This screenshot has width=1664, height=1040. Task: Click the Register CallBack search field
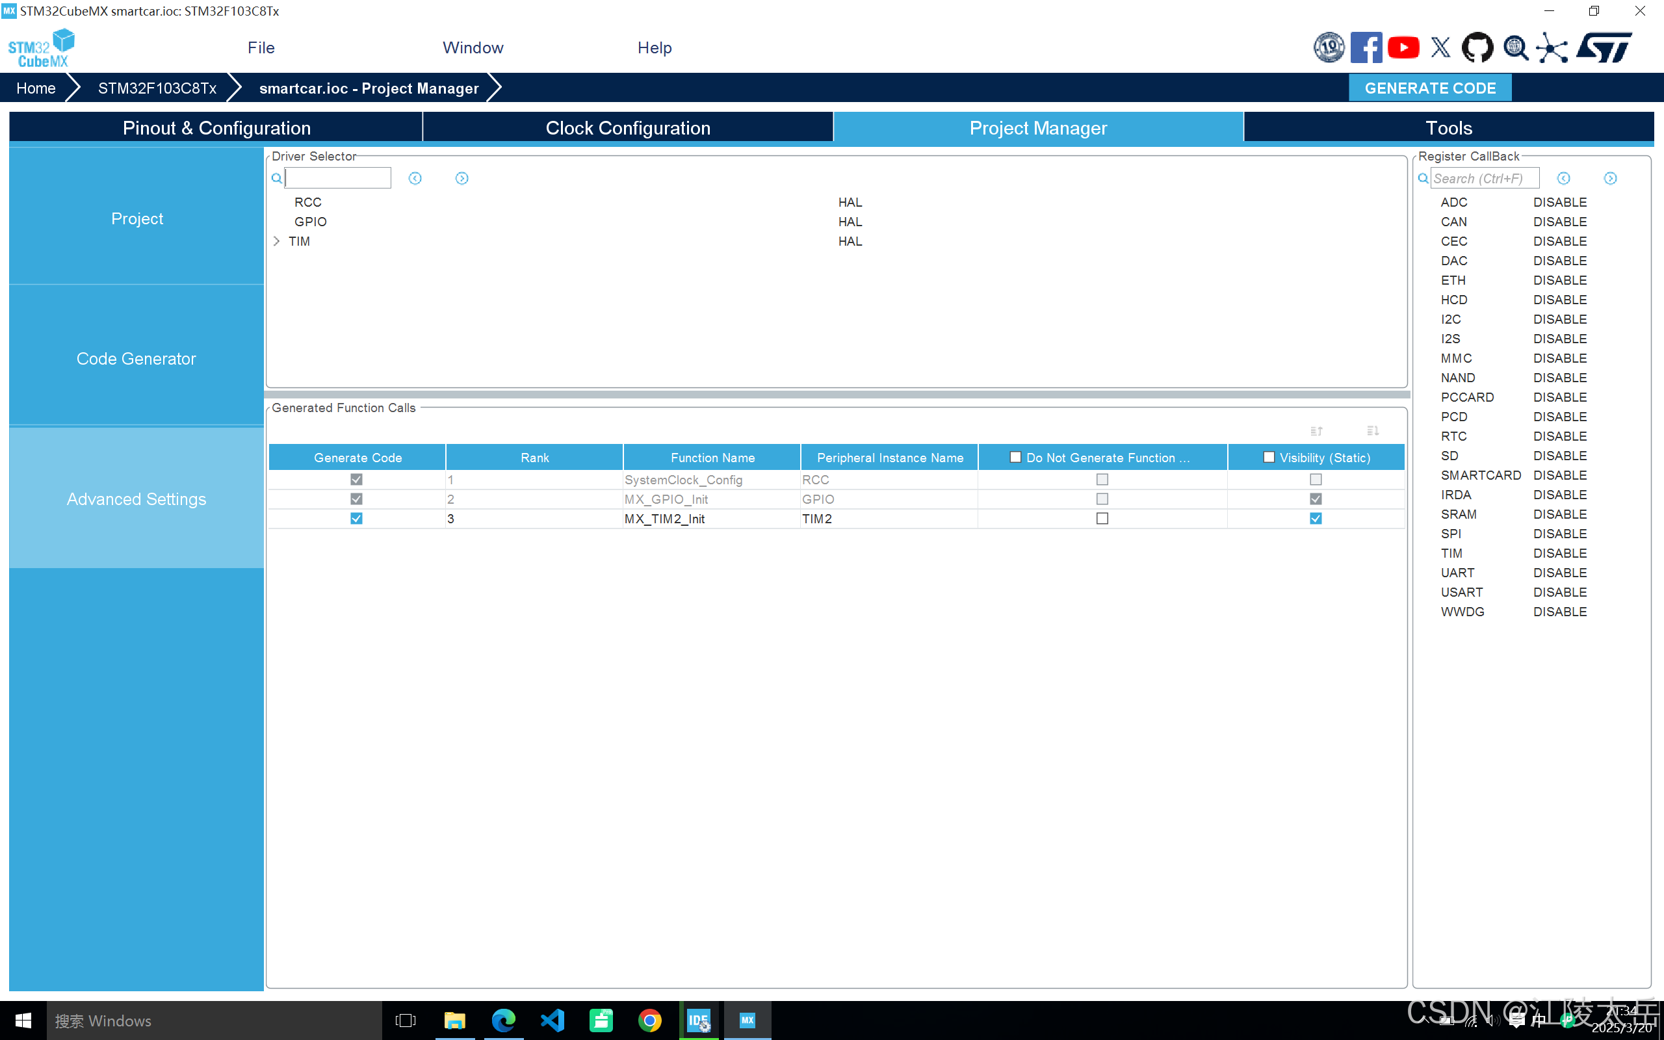pos(1484,179)
